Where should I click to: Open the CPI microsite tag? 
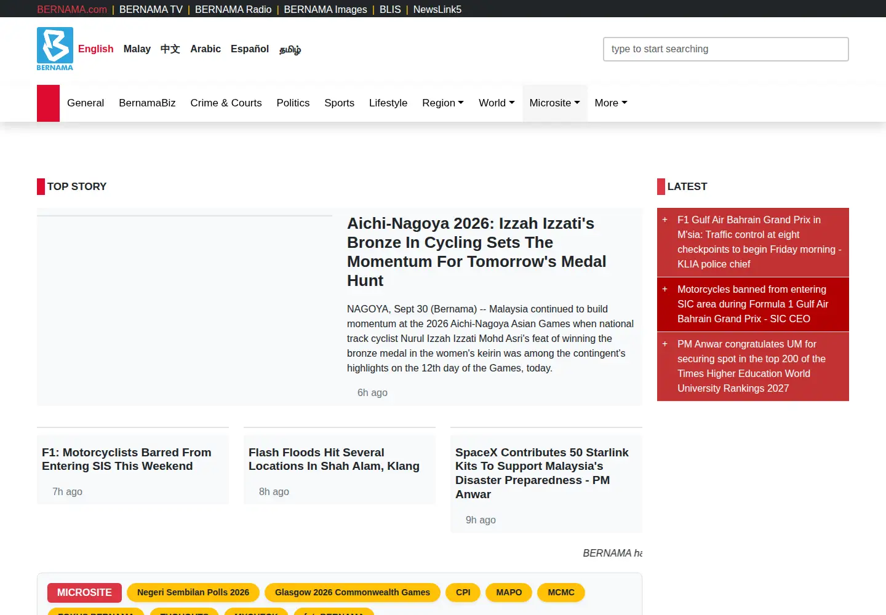click(463, 592)
